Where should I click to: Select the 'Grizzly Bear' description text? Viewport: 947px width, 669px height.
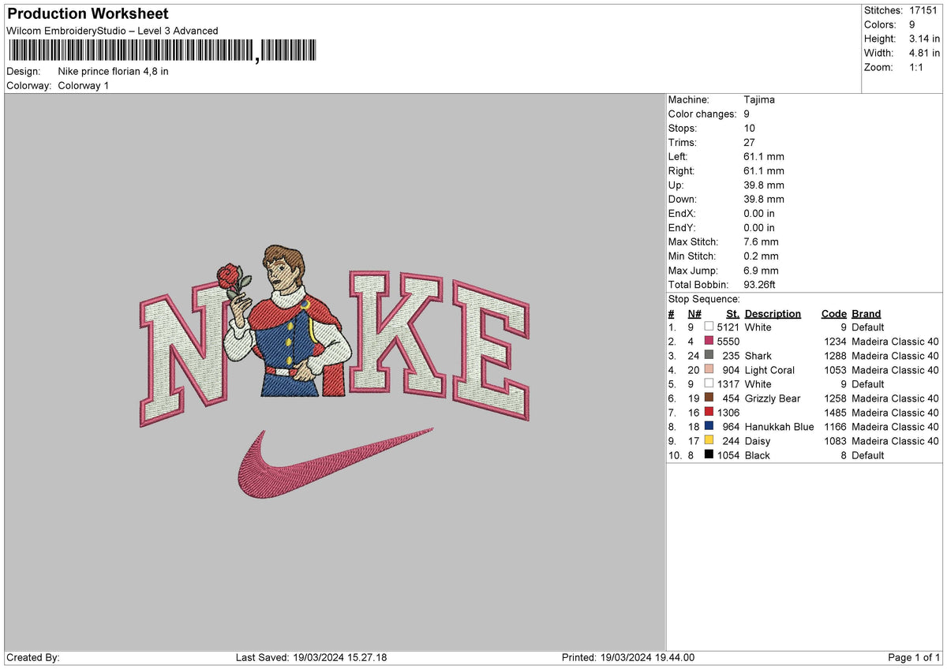tap(773, 398)
